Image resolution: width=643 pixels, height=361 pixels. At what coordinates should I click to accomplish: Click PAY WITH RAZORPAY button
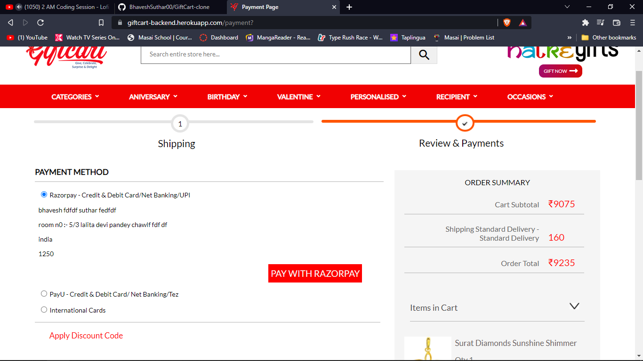click(x=315, y=274)
